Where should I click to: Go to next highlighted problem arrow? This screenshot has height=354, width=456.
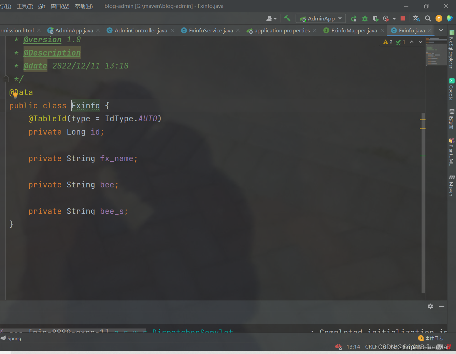point(421,42)
